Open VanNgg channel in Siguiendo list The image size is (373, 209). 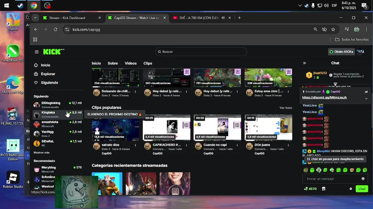tap(58, 134)
